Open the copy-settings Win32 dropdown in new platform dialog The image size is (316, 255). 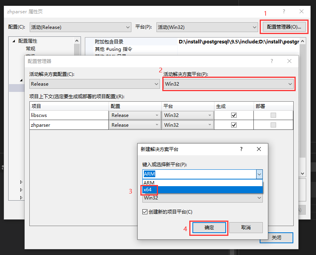[203, 198]
